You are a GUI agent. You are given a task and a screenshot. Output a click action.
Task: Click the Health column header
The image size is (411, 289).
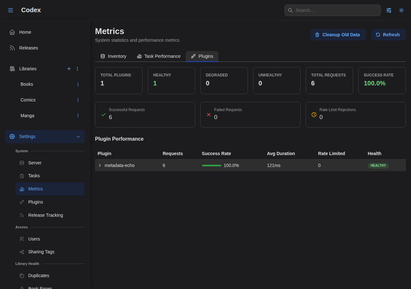pos(374,153)
